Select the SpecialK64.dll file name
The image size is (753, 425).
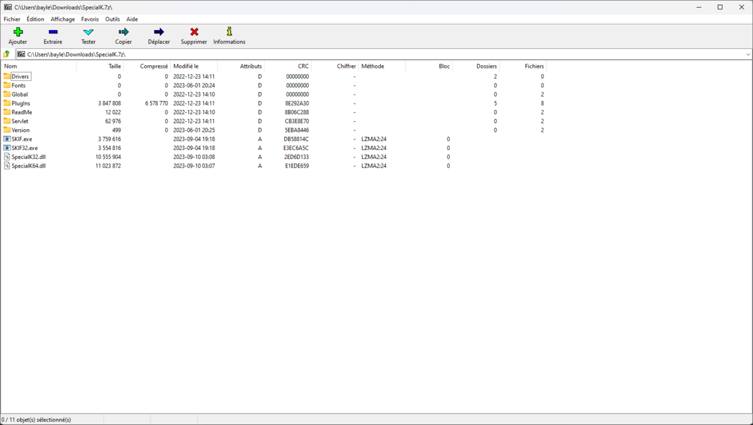tap(29, 166)
